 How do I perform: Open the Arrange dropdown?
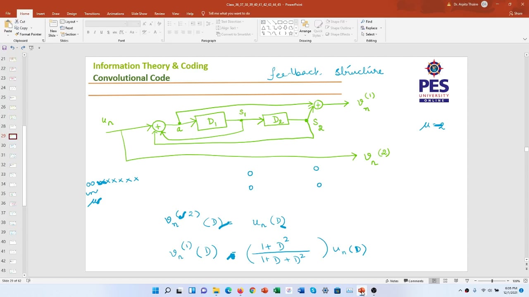pos(305,27)
